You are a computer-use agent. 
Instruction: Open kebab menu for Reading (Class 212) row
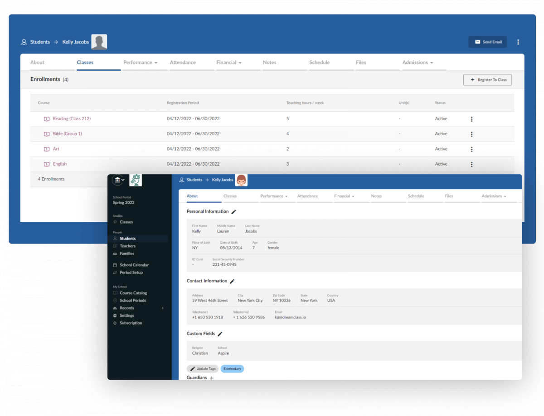coord(471,119)
